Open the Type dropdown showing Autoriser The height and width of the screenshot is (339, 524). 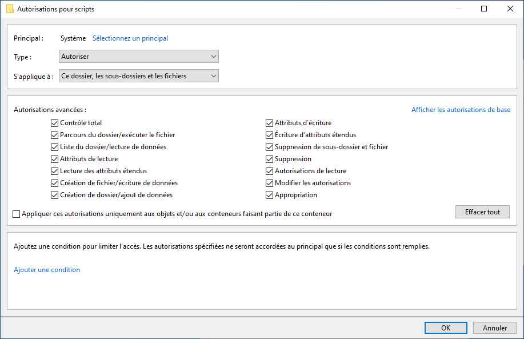[x=139, y=57]
